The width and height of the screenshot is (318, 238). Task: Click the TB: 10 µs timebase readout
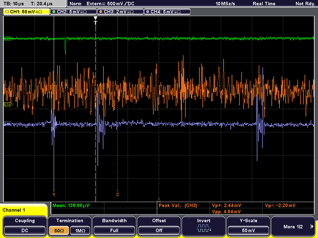tap(14, 4)
